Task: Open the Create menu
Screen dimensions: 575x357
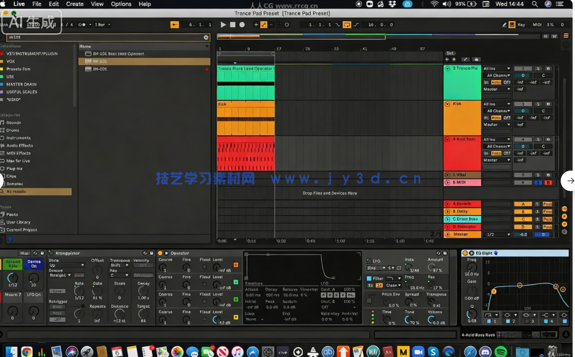Action: (x=75, y=4)
